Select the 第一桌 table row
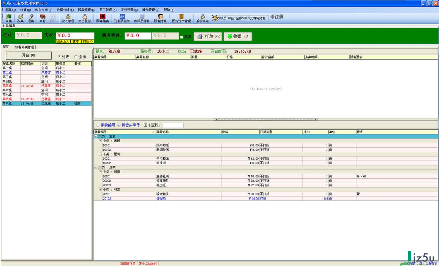Viewport: 439px width, 266px height. click(x=47, y=68)
